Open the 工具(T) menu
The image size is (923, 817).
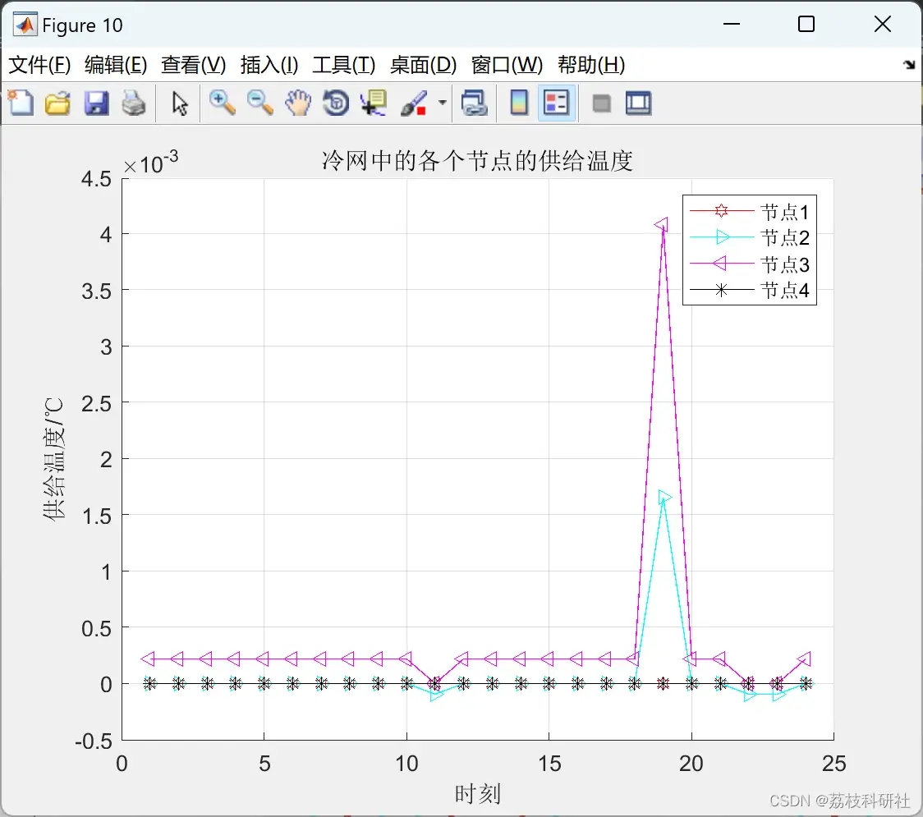point(344,65)
